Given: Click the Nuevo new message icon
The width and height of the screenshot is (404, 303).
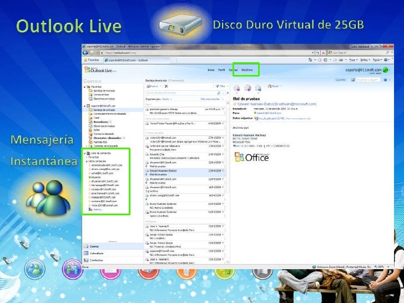Looking at the screenshot, I should tap(148, 87).
